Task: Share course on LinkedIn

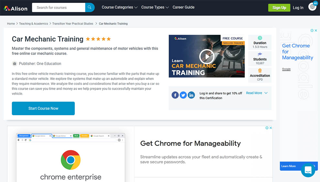Action: coord(191,95)
